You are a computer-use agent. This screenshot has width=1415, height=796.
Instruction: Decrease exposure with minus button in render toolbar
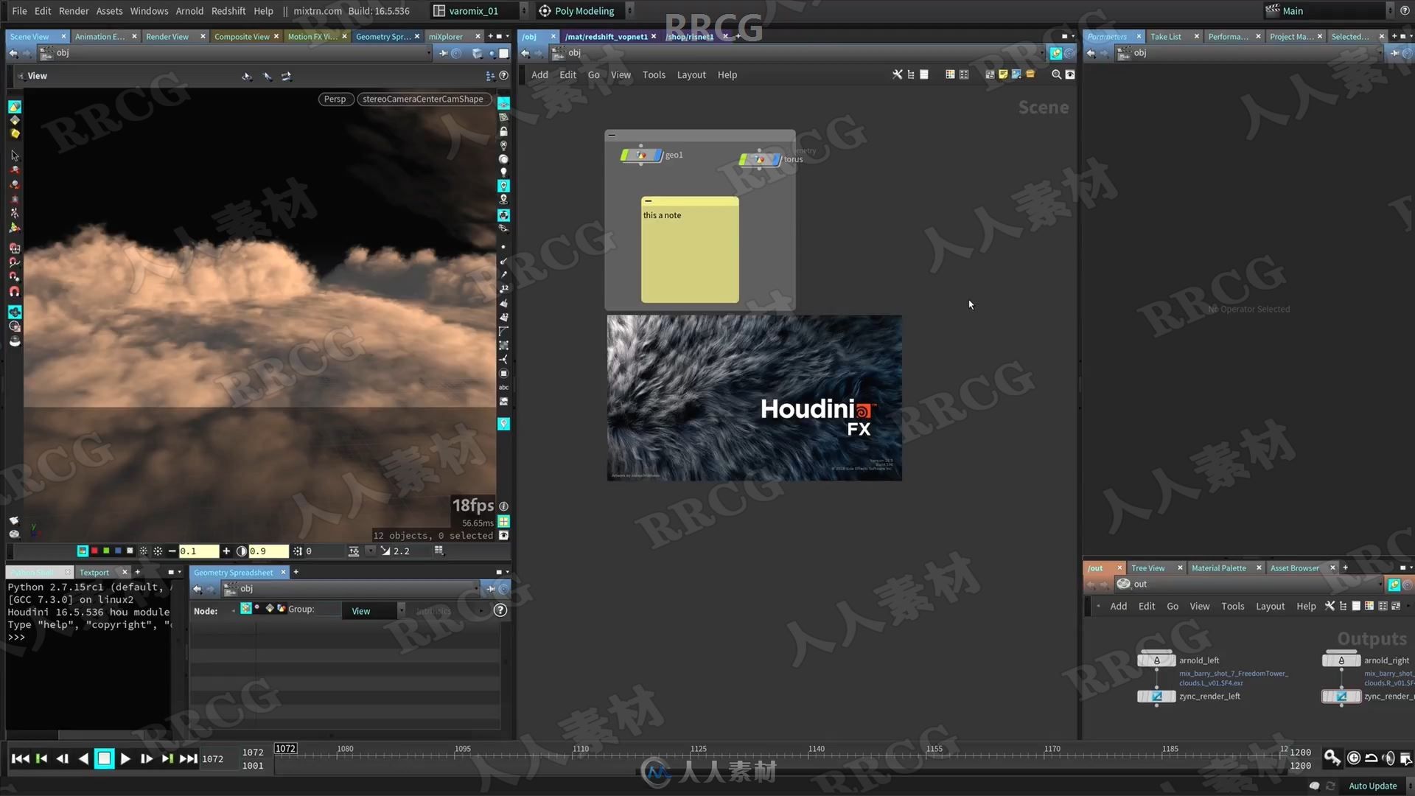[x=172, y=551]
